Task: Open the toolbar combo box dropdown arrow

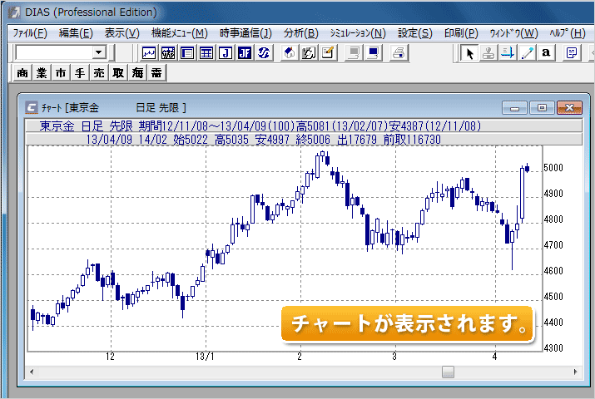Action: click(x=98, y=53)
